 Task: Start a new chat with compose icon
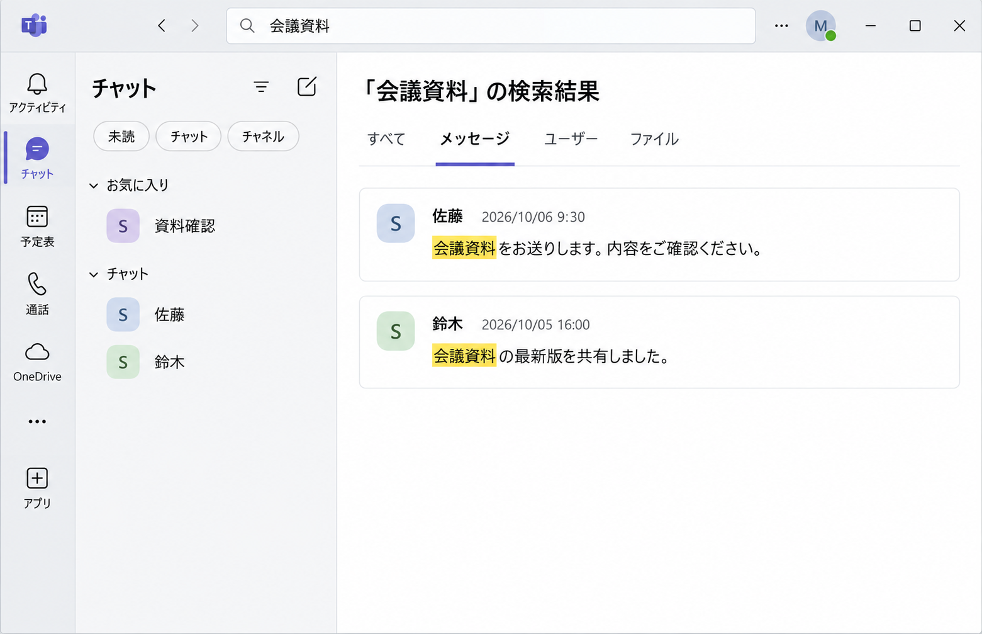pos(307,87)
